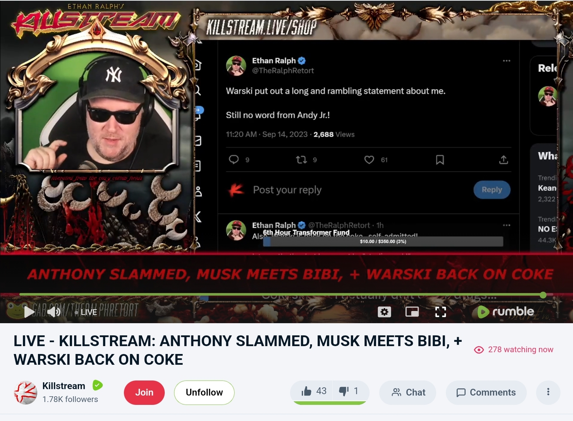The height and width of the screenshot is (421, 573).
Task: Mute the video volume speaker icon
Action: [54, 312]
